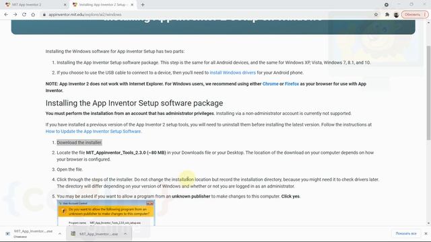The width and height of the screenshot is (431, 242).
Task: Open the profile avatar menu
Action: (x=396, y=15)
